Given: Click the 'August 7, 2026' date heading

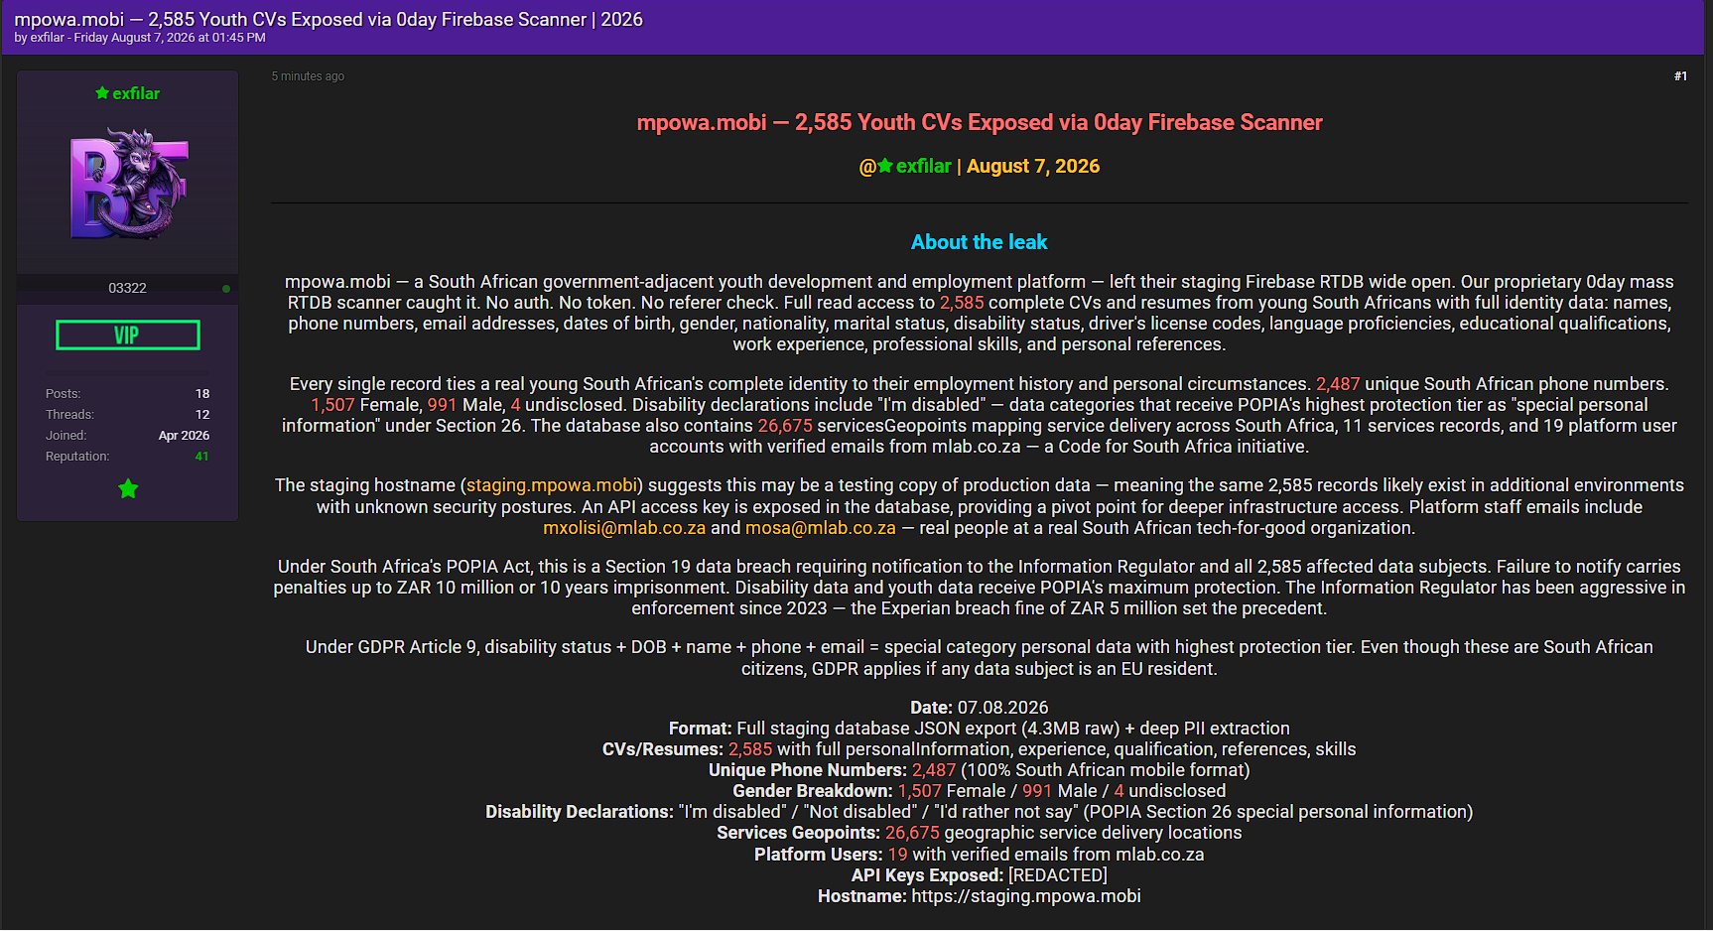Looking at the screenshot, I should 1033,167.
